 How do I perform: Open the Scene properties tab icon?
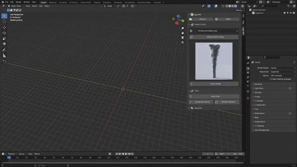pos(248,82)
